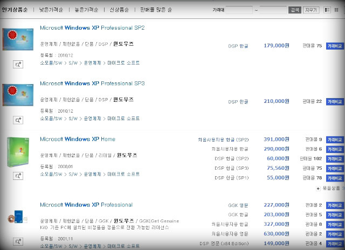This screenshot has height=250, width=345.
Task: Sort by 인기상품순 tab
Action: (15, 10)
